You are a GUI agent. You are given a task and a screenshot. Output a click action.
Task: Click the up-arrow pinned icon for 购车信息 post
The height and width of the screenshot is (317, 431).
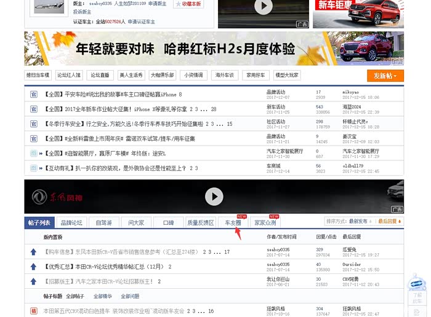tap(34, 252)
